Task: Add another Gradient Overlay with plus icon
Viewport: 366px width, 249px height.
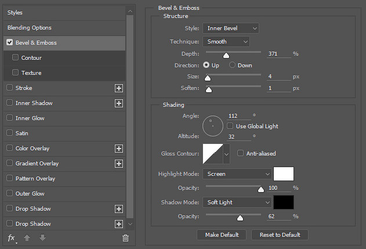Action: (x=119, y=164)
